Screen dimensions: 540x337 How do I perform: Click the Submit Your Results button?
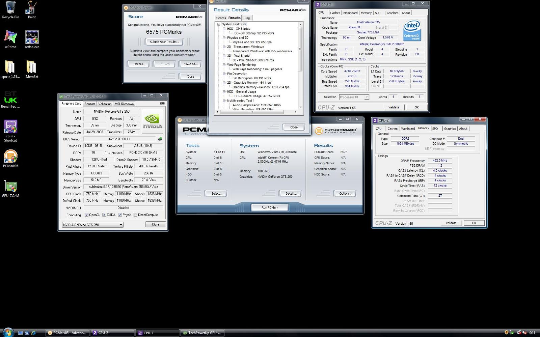(164, 42)
